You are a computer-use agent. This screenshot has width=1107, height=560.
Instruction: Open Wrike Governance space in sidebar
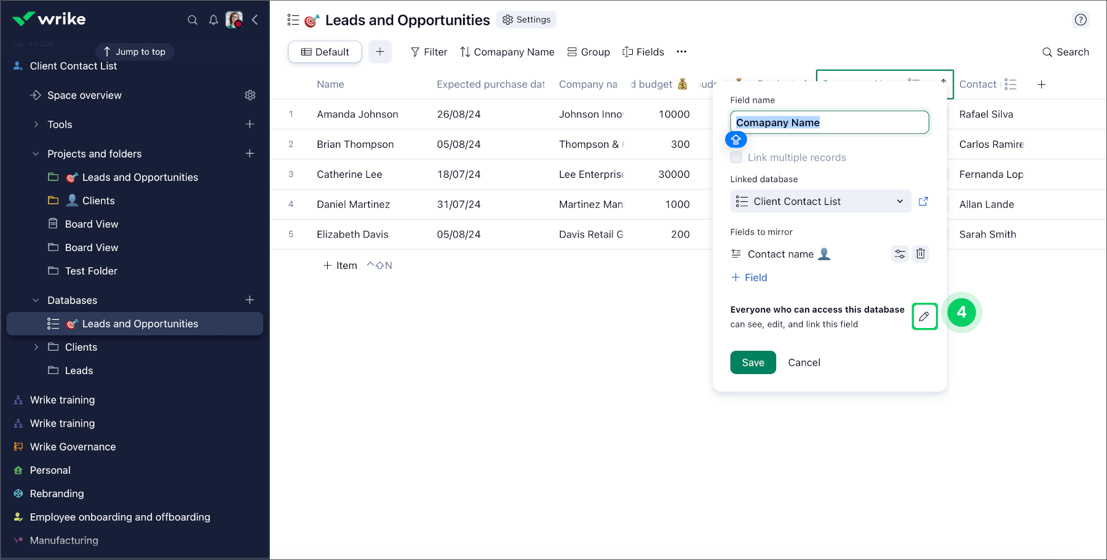pyautogui.click(x=73, y=447)
